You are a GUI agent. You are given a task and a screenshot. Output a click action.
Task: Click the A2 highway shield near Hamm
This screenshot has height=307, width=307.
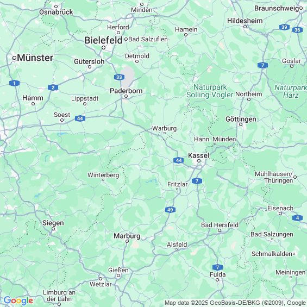[x=53, y=87]
